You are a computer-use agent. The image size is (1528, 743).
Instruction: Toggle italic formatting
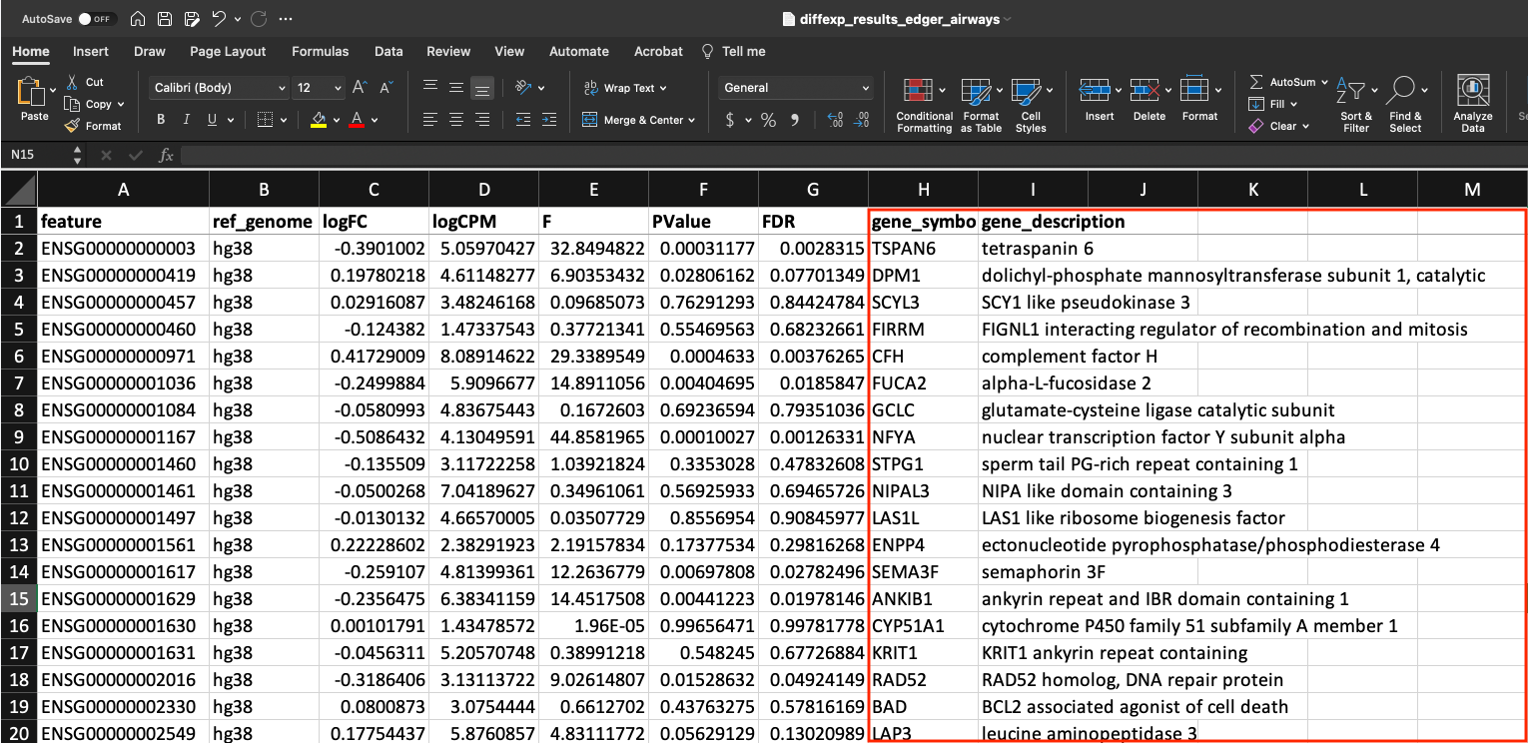point(186,120)
